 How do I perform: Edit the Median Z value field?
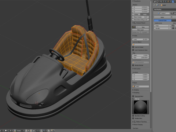pos(140,12)
